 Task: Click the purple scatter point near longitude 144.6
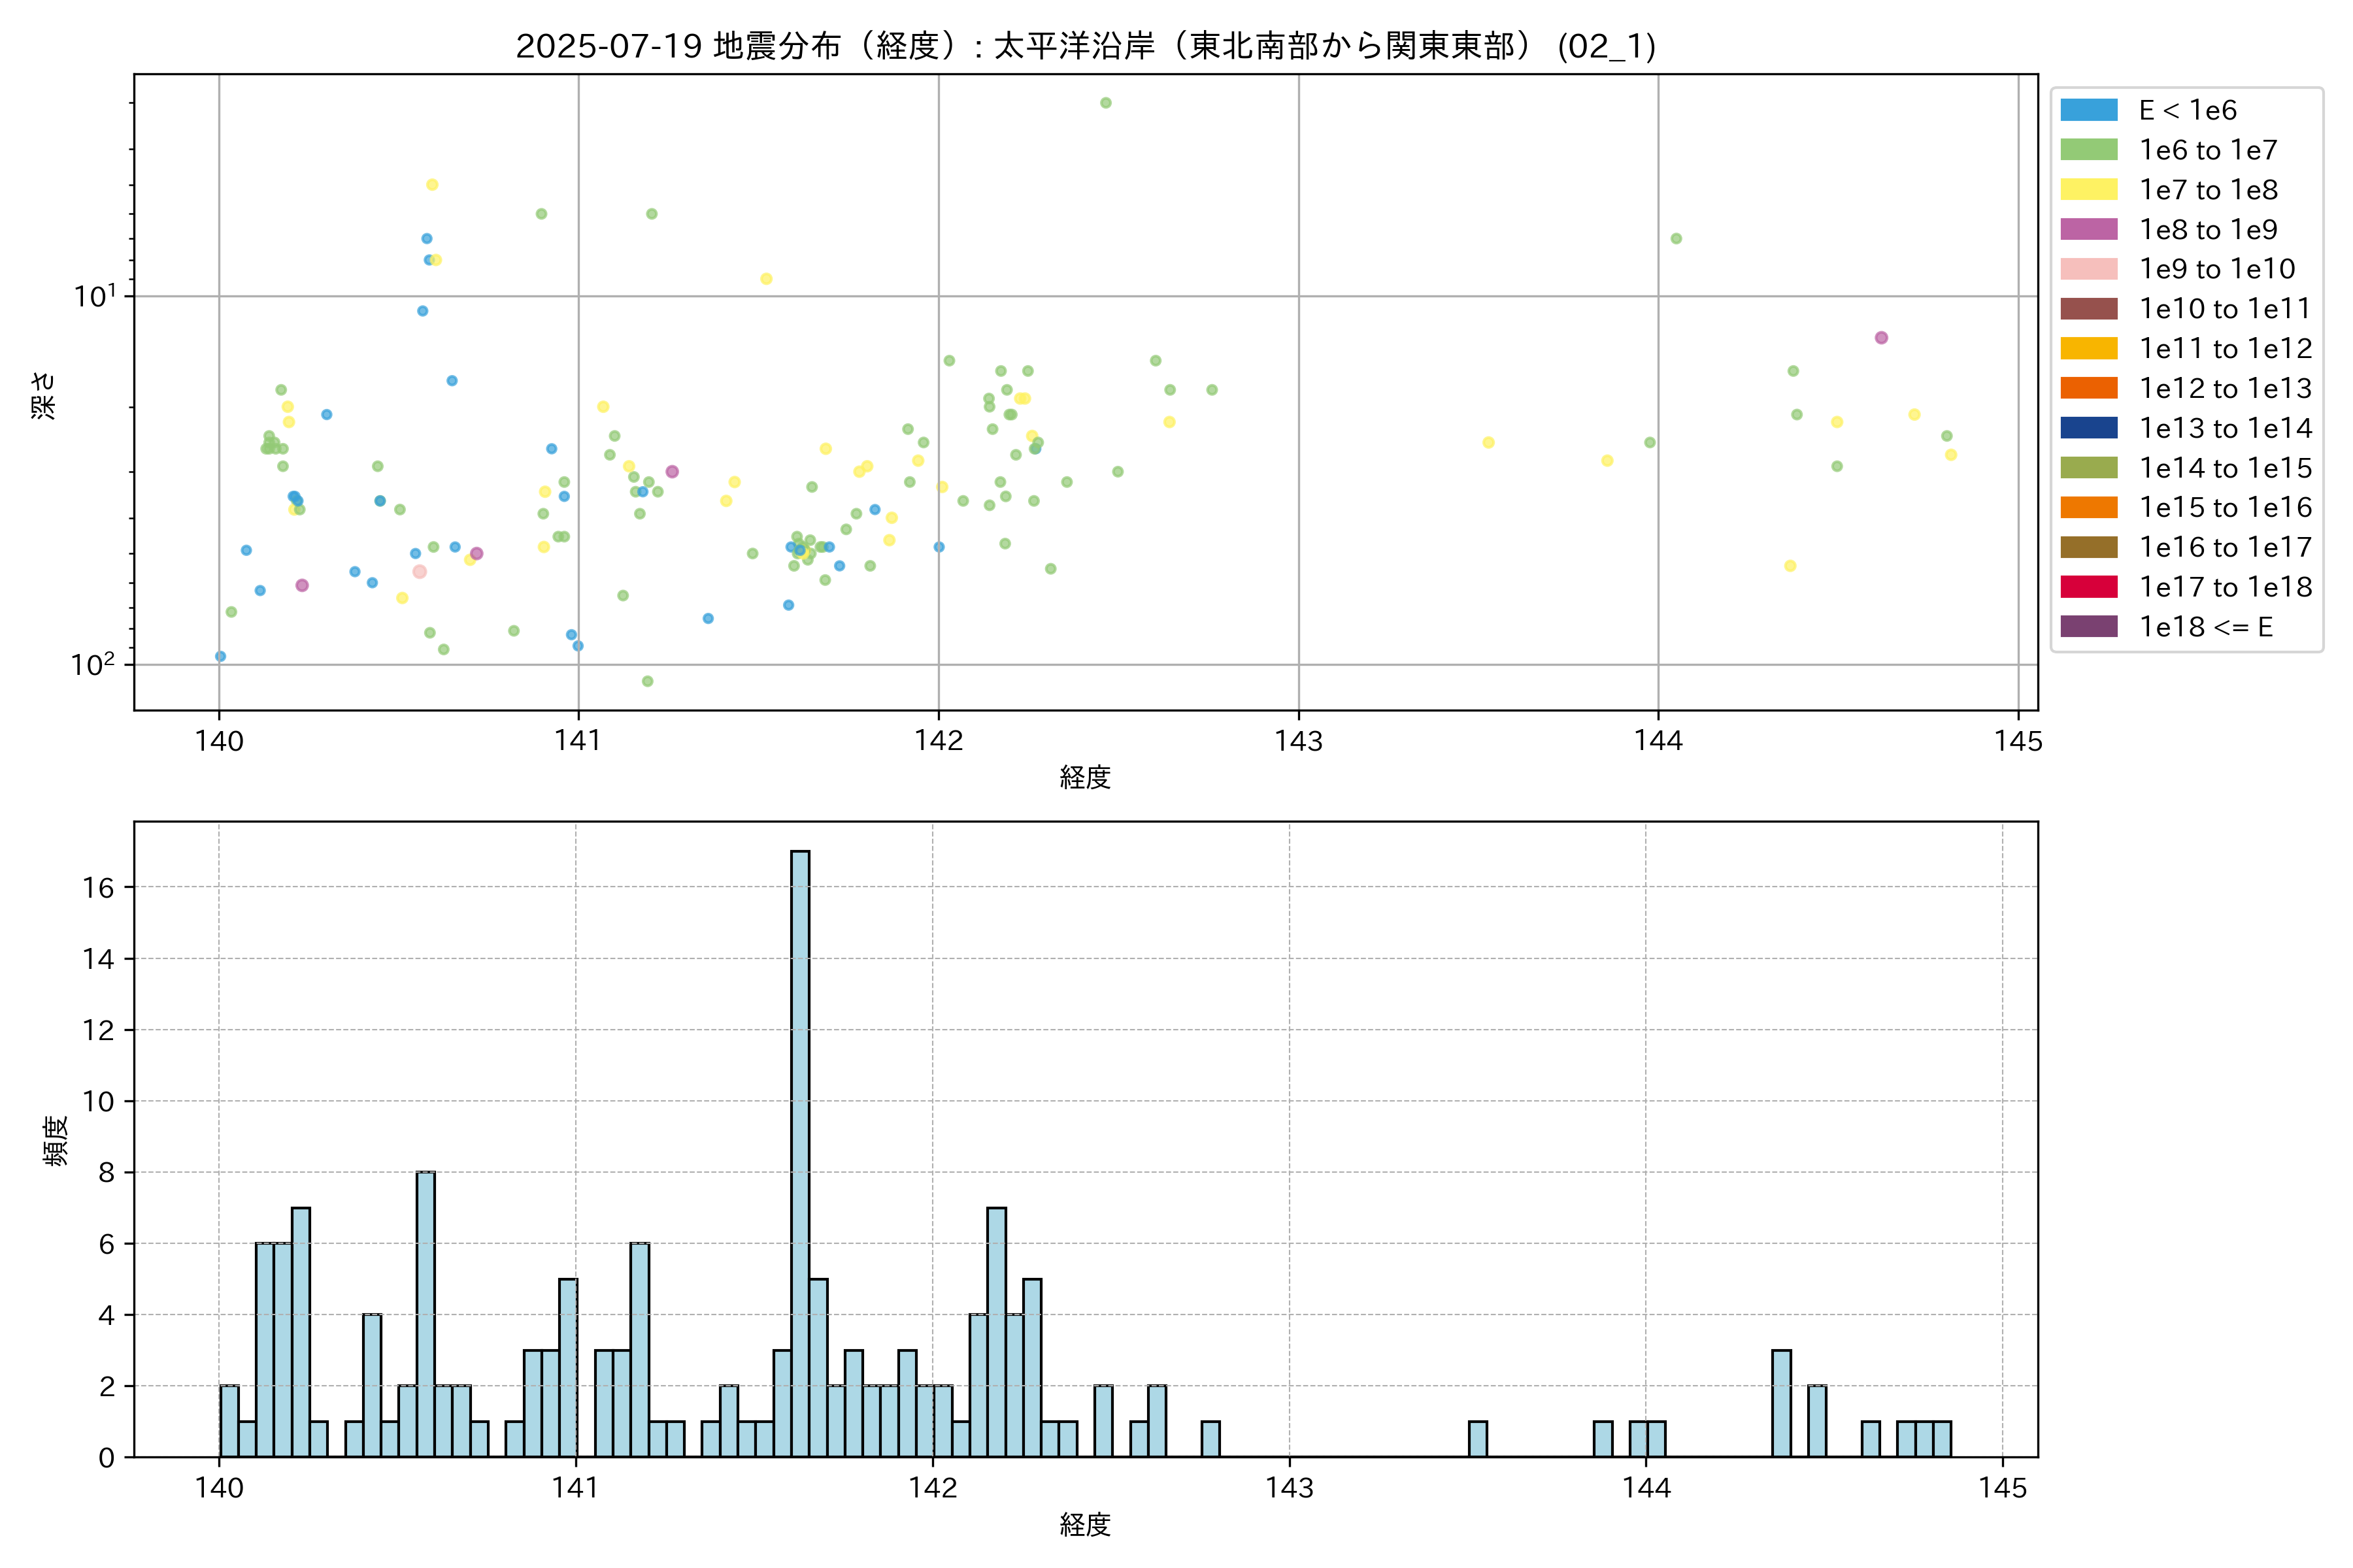pos(1881,338)
